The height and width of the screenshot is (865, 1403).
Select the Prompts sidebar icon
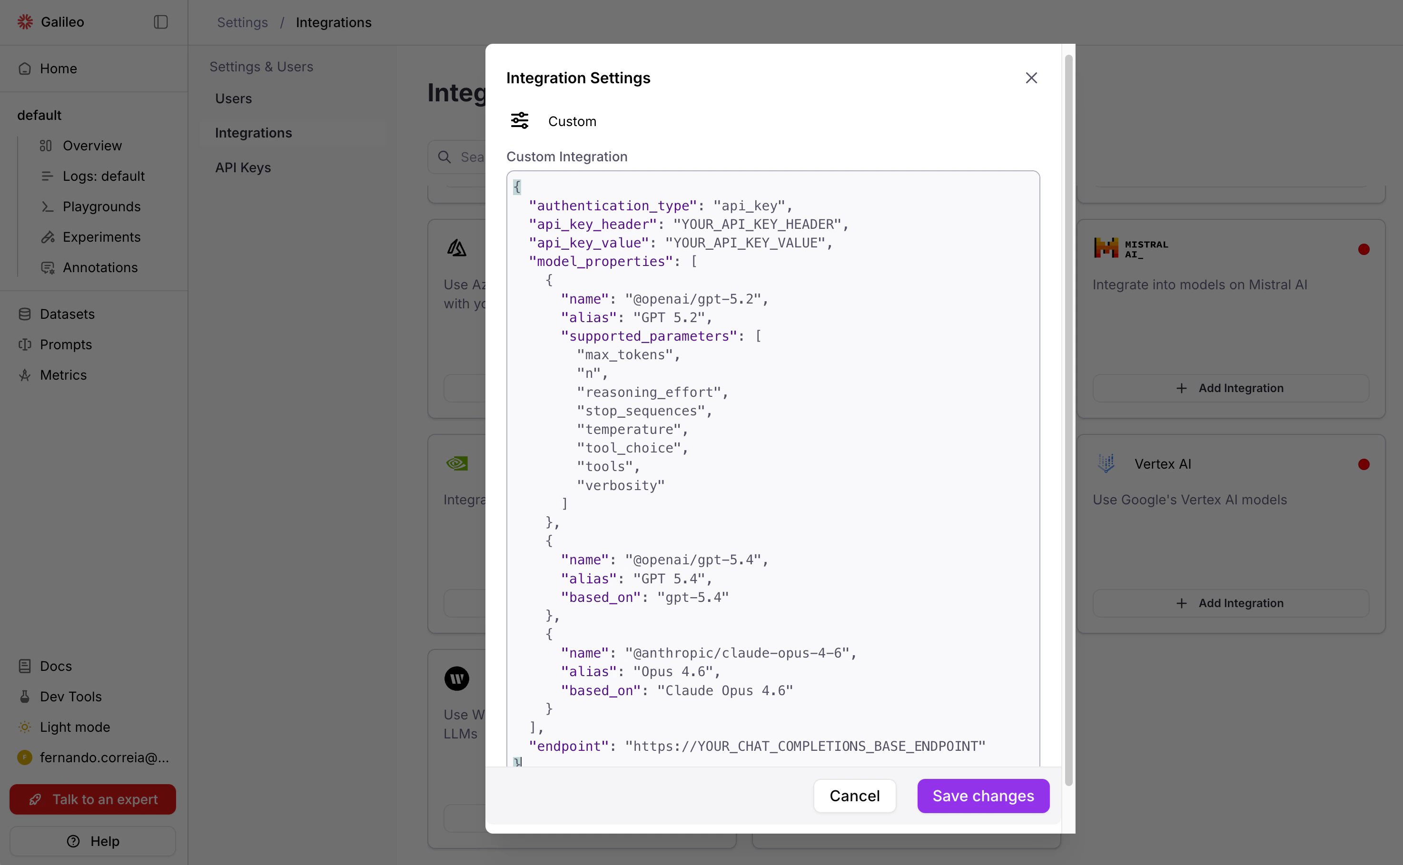(x=24, y=344)
